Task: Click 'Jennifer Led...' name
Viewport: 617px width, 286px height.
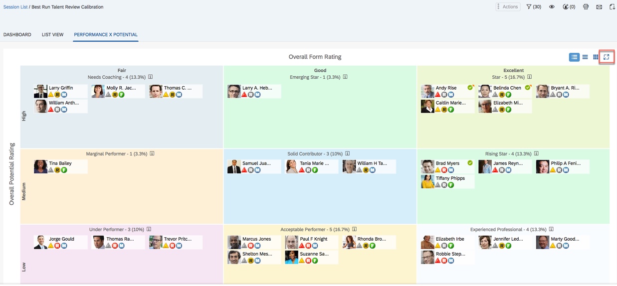Action: [x=508, y=239]
